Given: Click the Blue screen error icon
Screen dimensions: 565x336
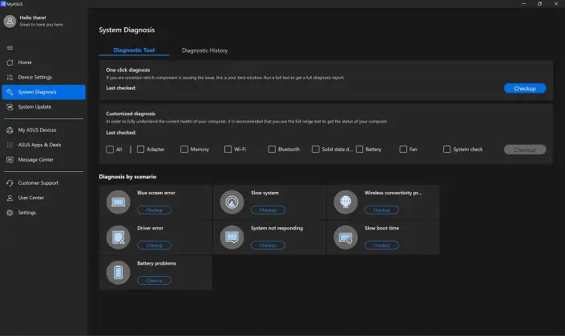Looking at the screenshot, I should coord(118,202).
